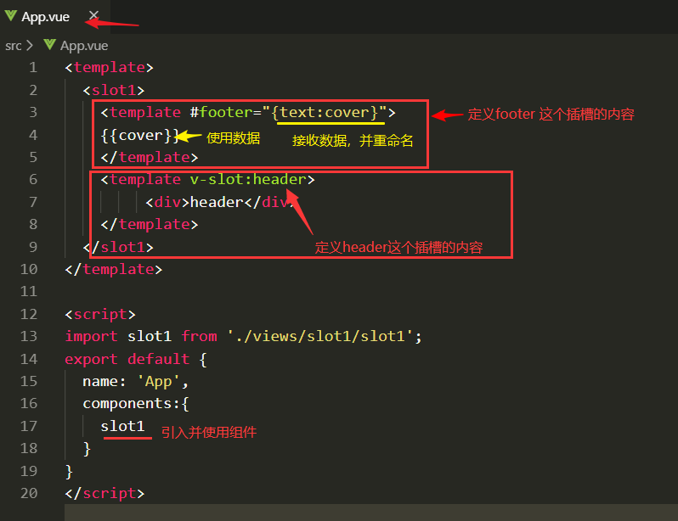Screen dimensions: 678x521
Task: Expand the breadcrumb chevron after src
Action: click(30, 45)
